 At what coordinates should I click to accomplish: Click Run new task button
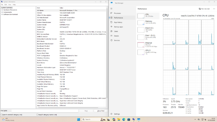pyautogui.click(x=205, y=9)
